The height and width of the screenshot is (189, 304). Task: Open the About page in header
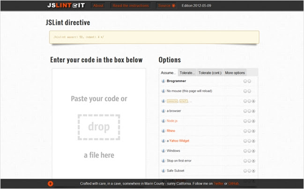[x=98, y=6]
